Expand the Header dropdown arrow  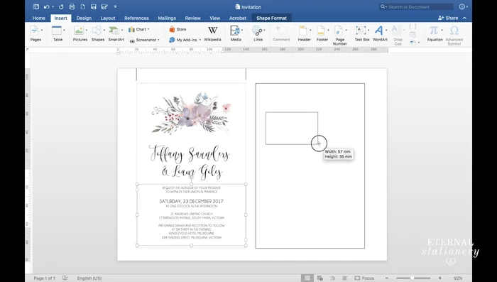(310, 30)
